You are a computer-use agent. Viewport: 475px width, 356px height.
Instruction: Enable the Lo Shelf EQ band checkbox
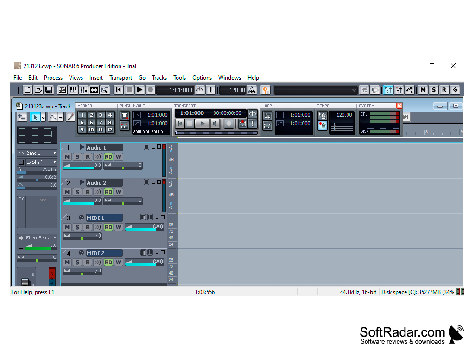pyautogui.click(x=21, y=162)
